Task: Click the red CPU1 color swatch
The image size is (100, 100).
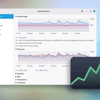Action: pyautogui.click(x=16, y=70)
